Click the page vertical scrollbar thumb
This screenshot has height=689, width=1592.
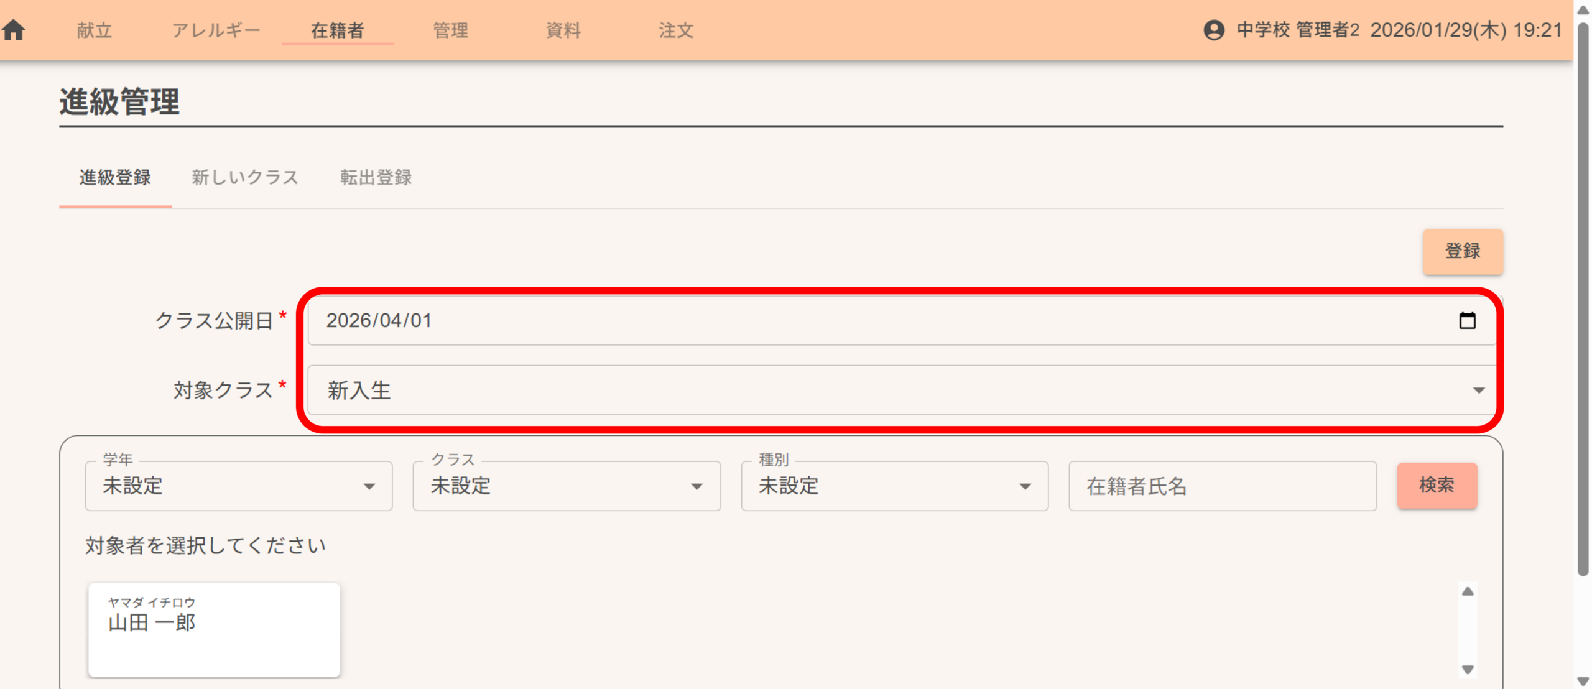point(1583,298)
